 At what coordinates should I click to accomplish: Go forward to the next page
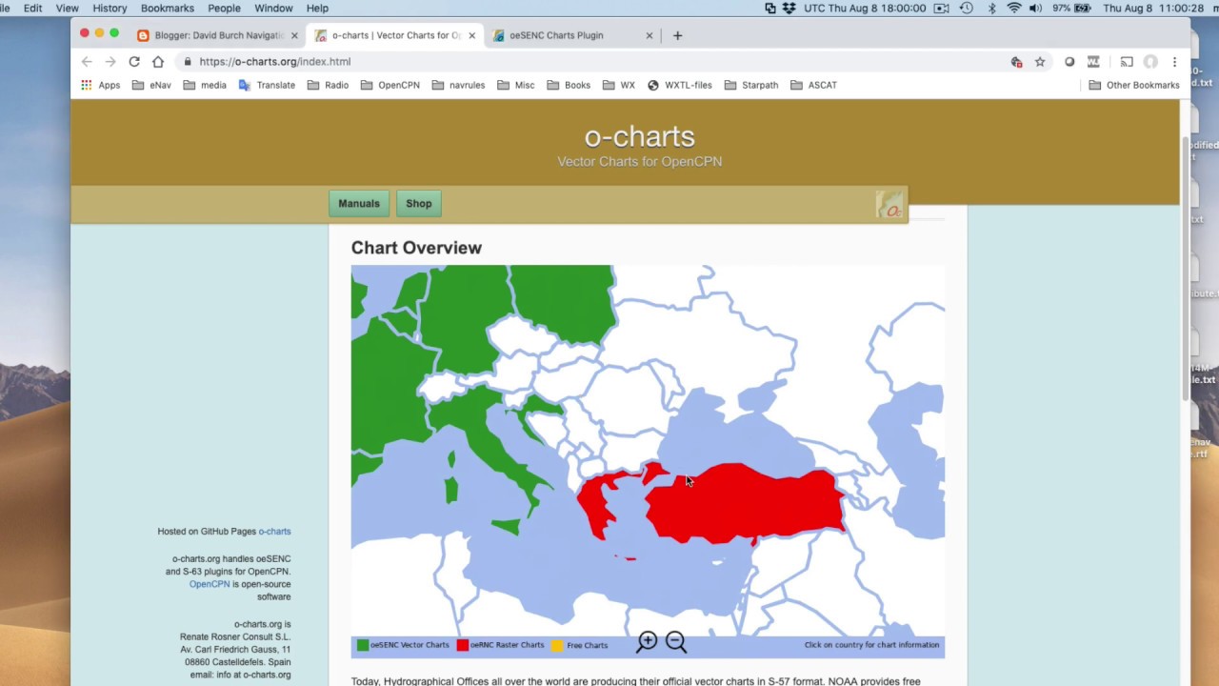click(110, 62)
